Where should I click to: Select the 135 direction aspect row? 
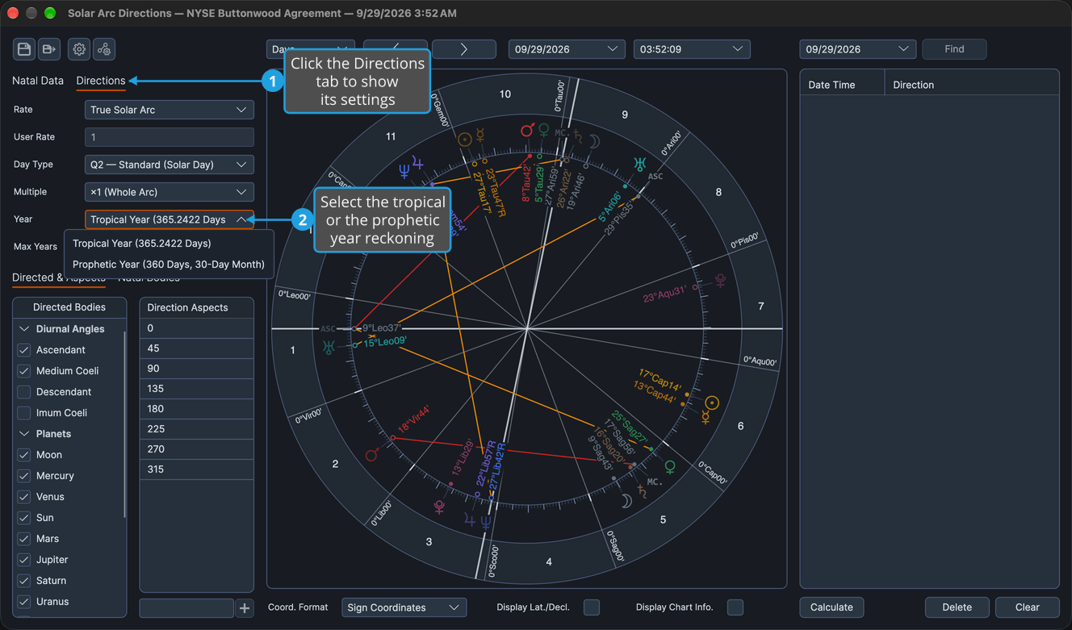click(197, 389)
